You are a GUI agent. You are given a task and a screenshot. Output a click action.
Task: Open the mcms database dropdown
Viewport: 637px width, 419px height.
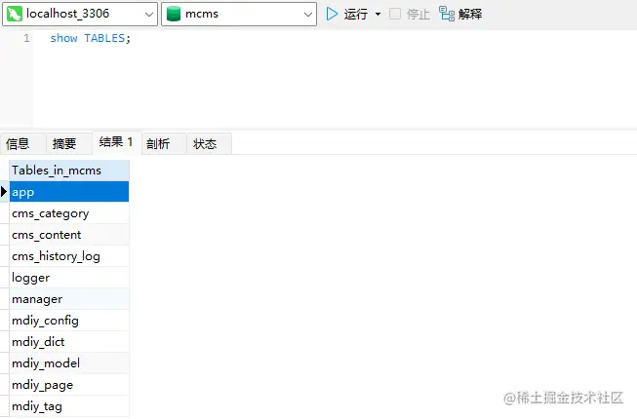[x=239, y=15]
